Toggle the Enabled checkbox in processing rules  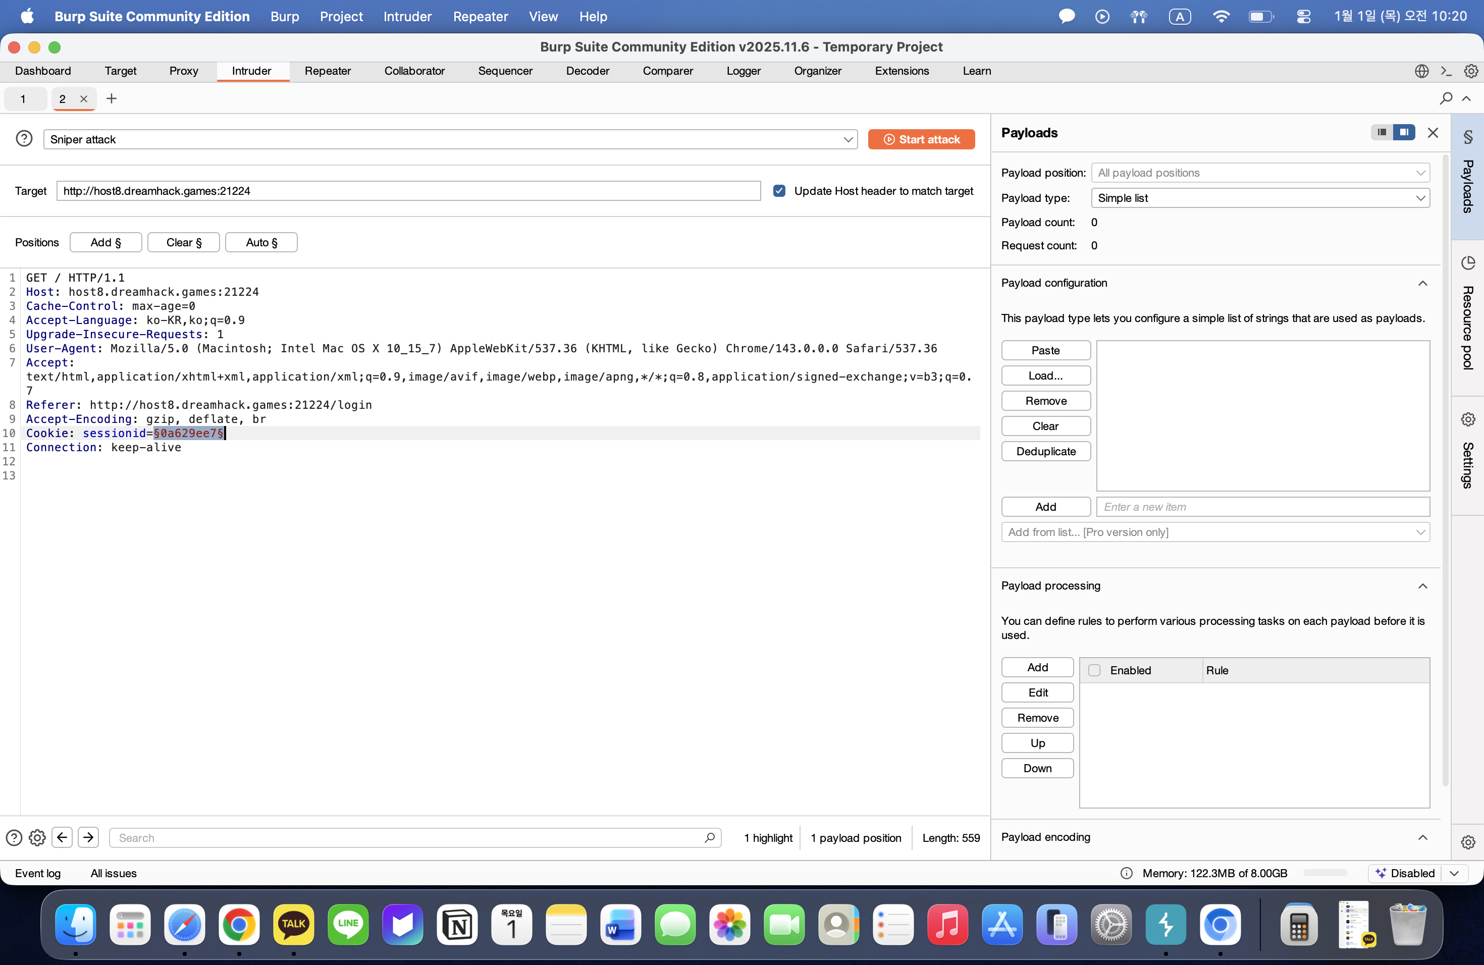coord(1094,670)
